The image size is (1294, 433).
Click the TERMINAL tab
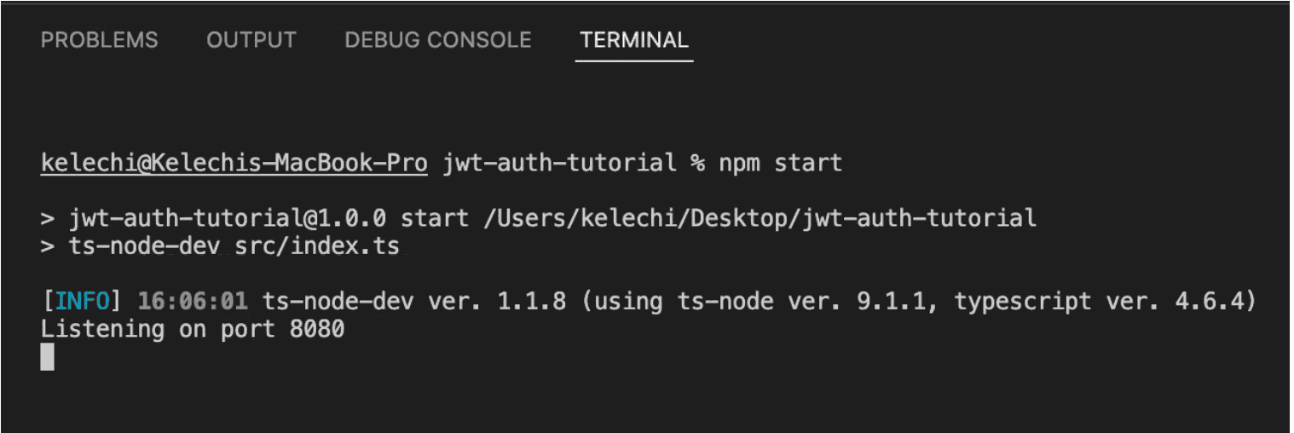tap(634, 40)
